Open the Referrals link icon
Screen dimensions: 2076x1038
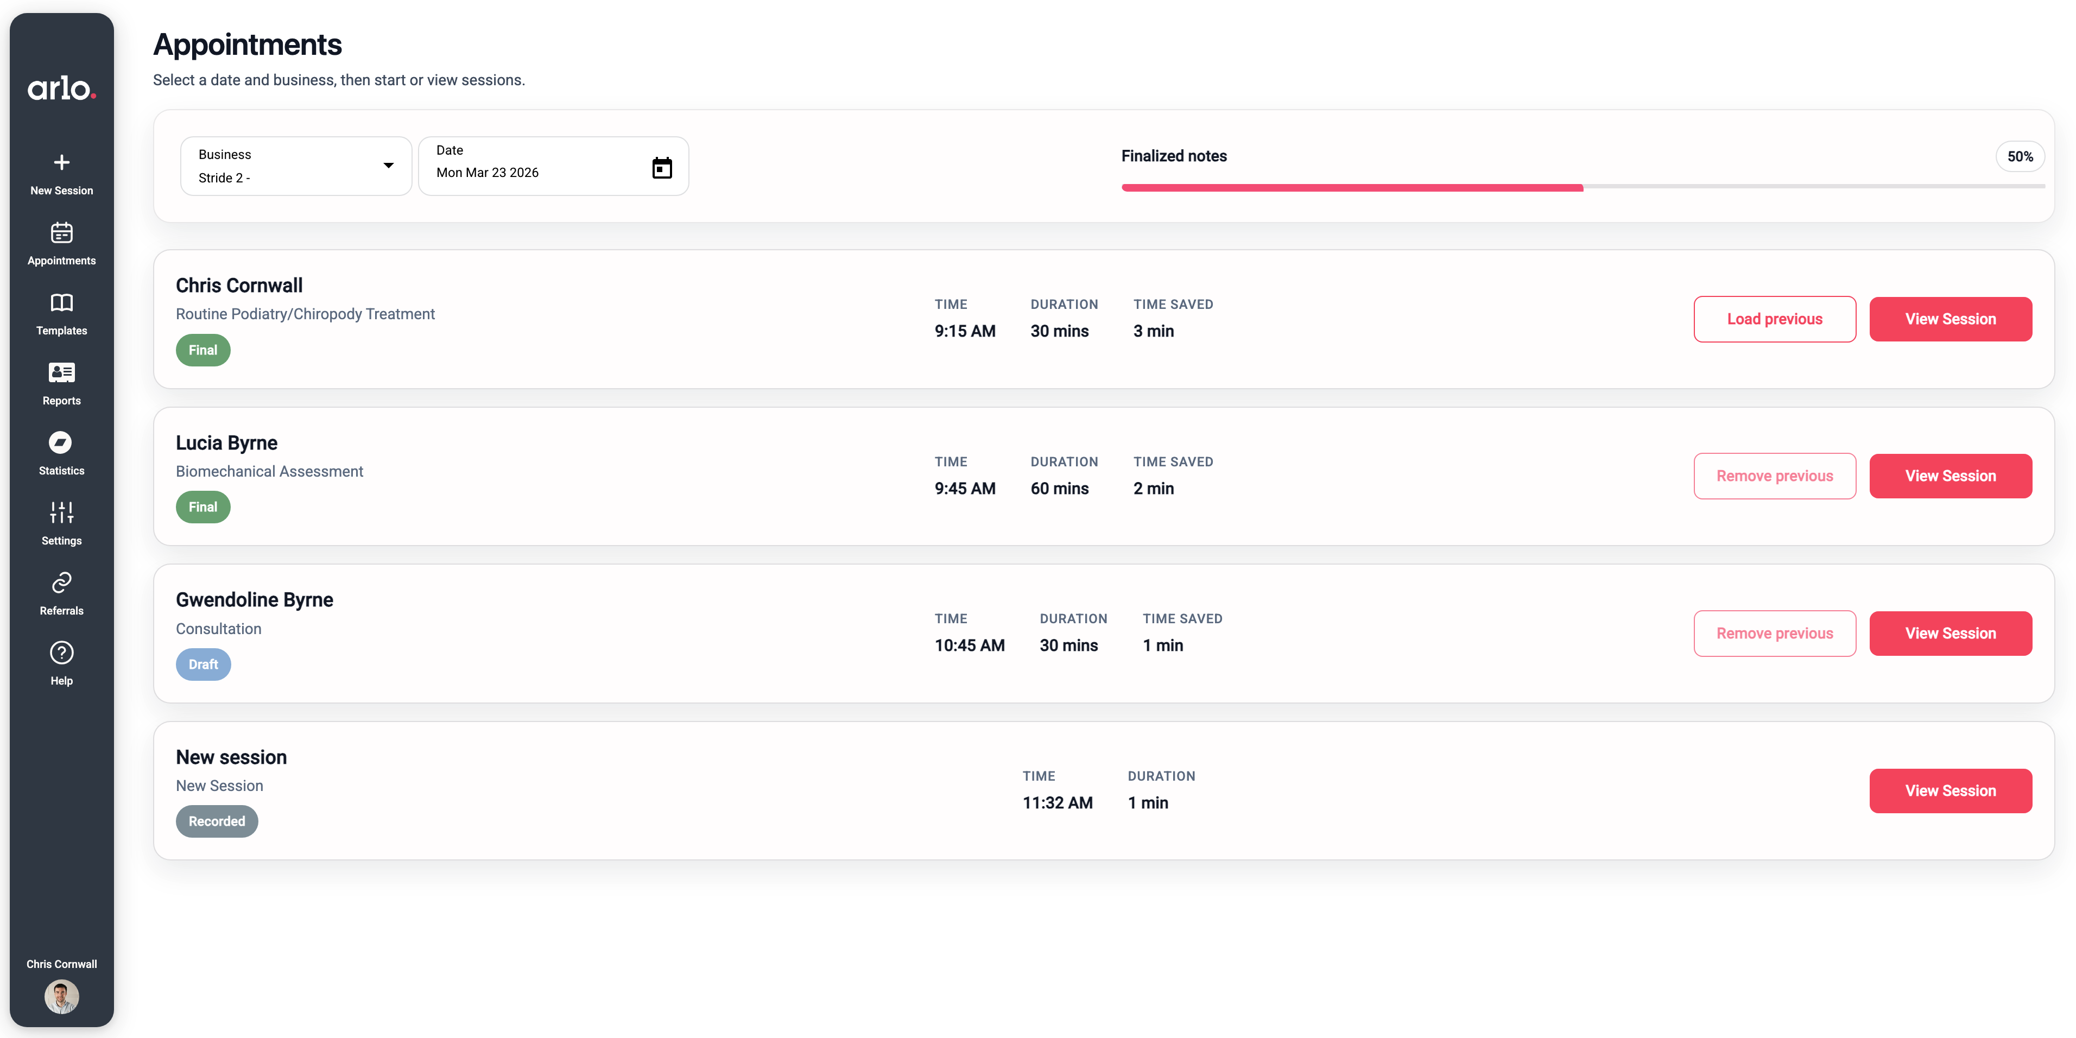(61, 583)
